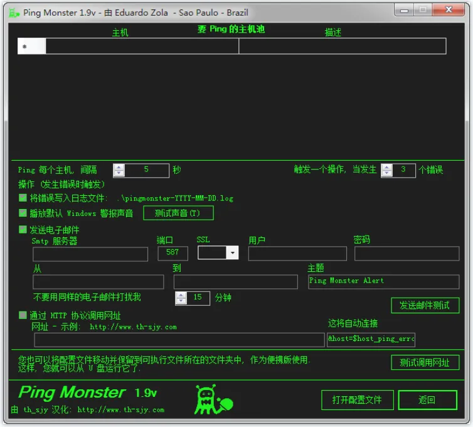
Task: Click the description (描述) cell in new row
Action: 342,46
